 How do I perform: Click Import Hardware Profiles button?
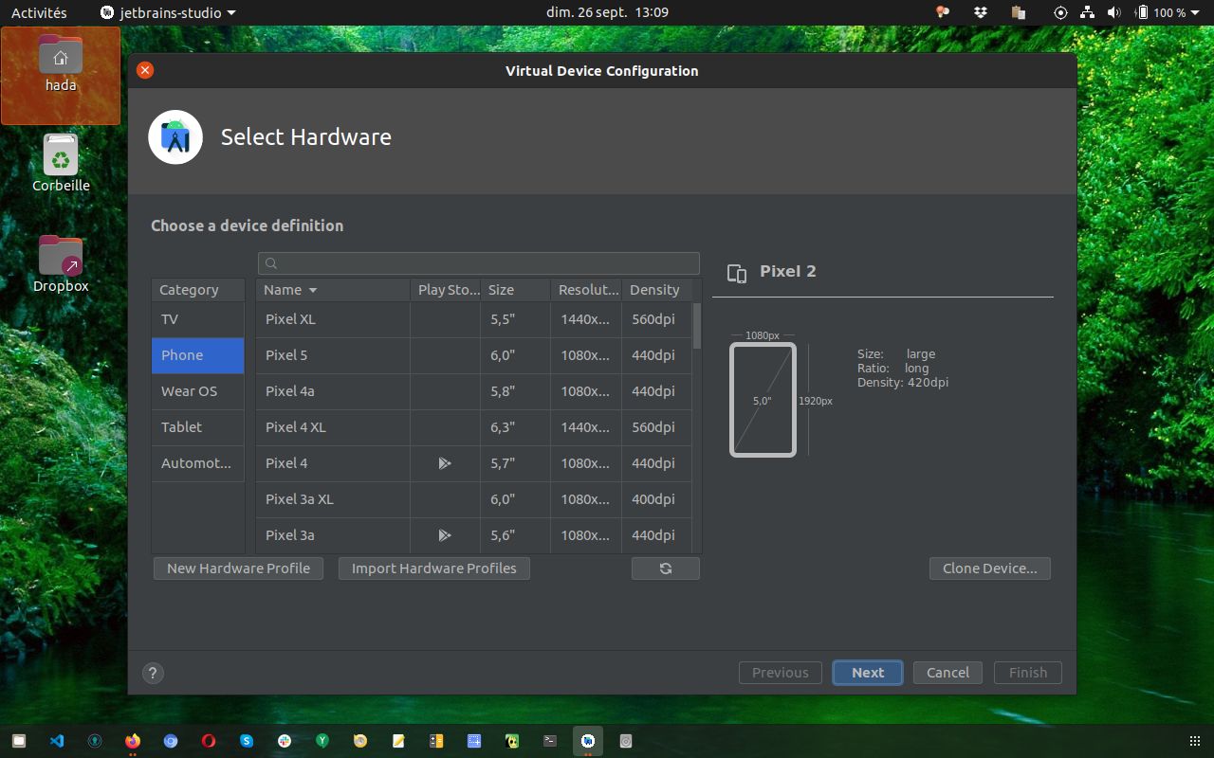coord(434,568)
